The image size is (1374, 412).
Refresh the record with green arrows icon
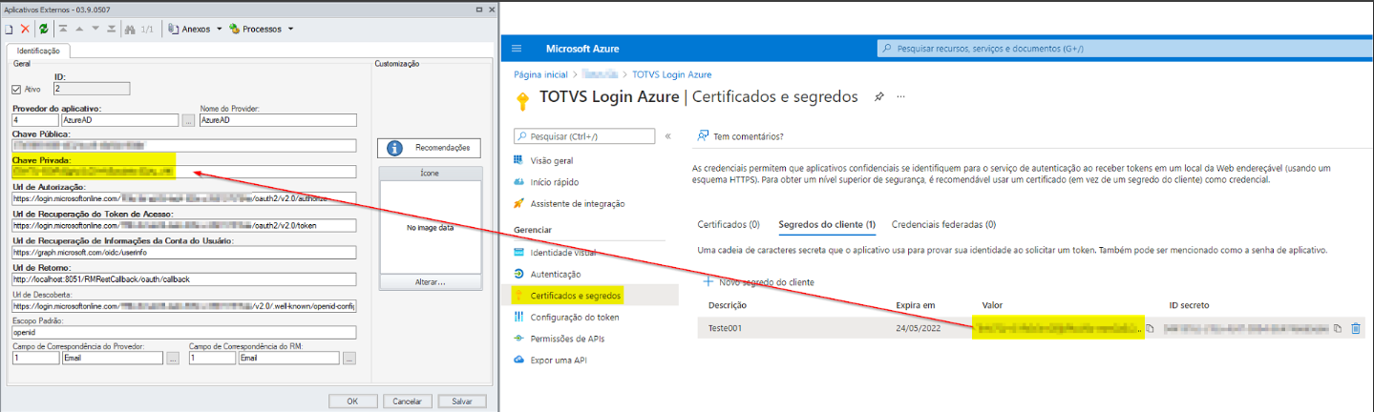pyautogui.click(x=44, y=29)
